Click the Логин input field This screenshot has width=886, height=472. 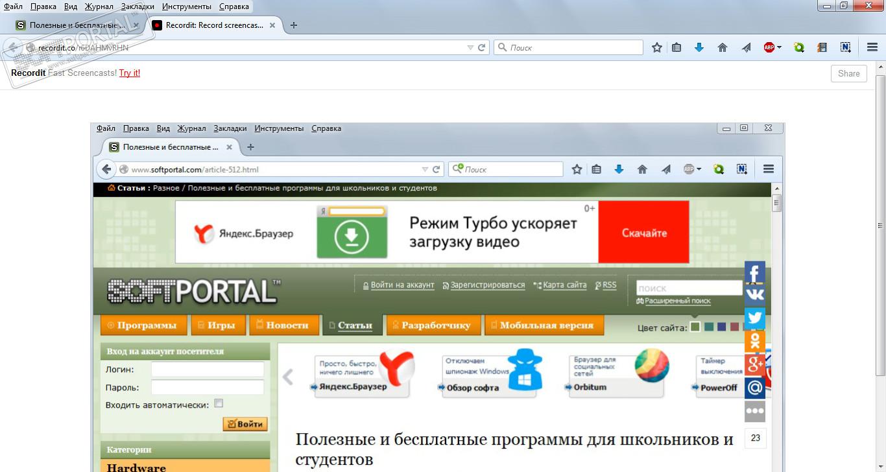click(x=208, y=370)
